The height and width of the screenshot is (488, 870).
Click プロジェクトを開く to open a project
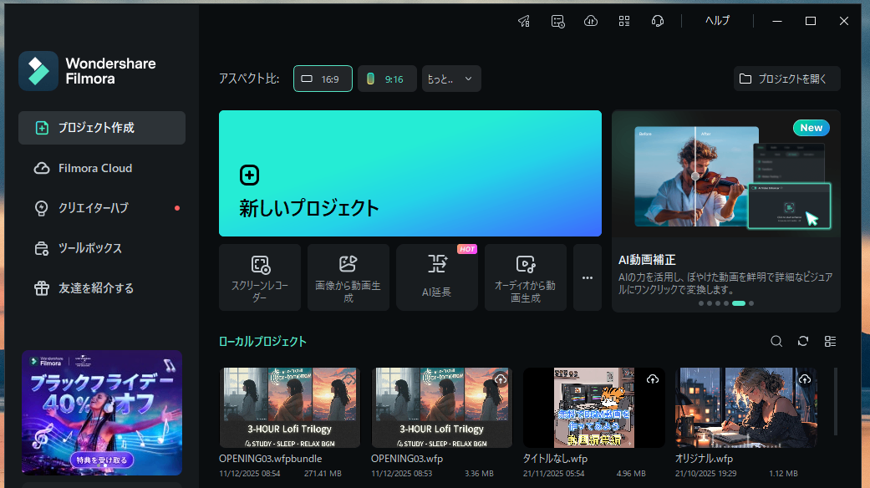tap(786, 78)
